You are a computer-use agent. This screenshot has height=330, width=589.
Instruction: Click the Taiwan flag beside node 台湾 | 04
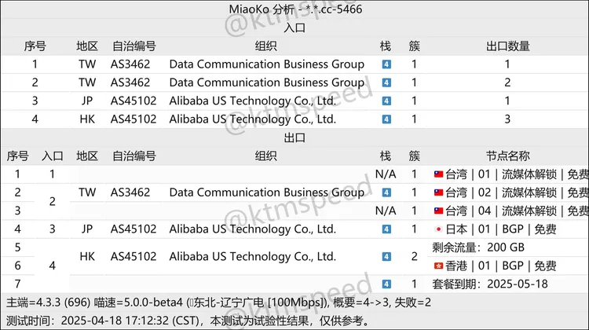tap(439, 211)
